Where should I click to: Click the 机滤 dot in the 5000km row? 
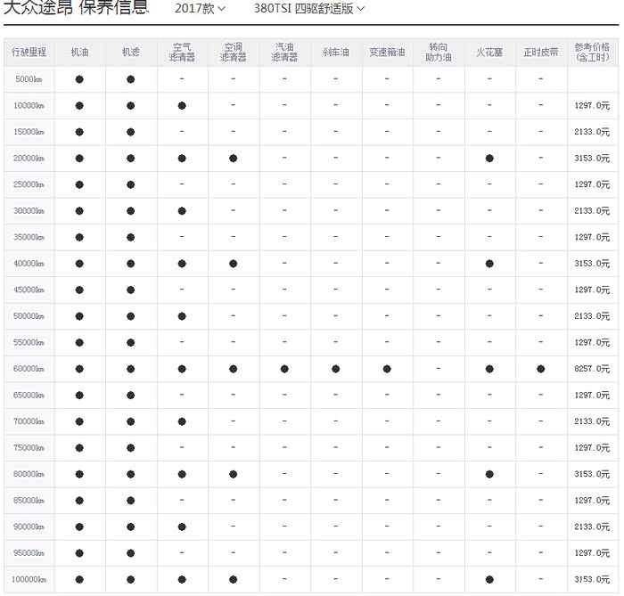[131, 79]
